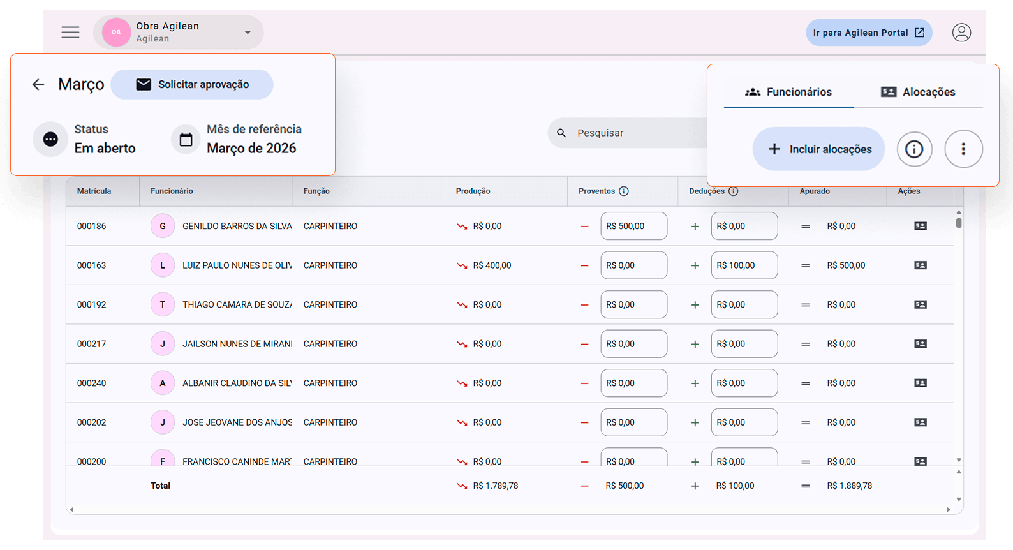Click the production trend icon for matrícula 000163

tap(462, 265)
